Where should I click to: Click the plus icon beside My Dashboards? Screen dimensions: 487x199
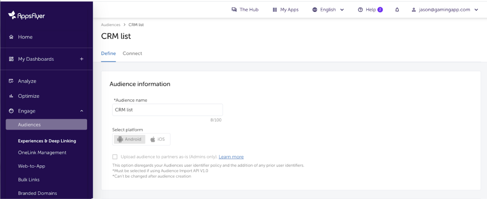point(81,59)
